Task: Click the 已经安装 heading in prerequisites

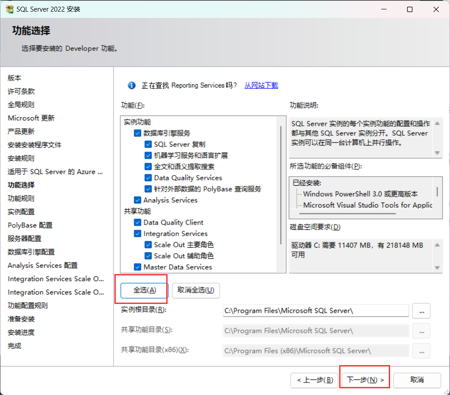Action: point(307,183)
